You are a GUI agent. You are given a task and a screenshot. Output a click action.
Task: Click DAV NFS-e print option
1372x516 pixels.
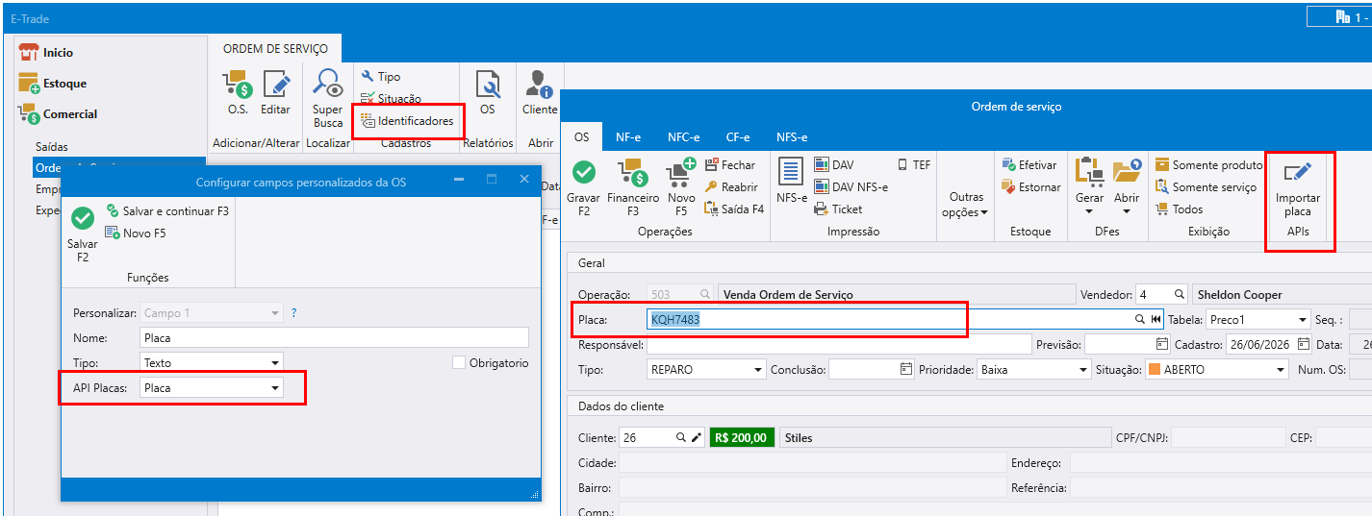(851, 187)
